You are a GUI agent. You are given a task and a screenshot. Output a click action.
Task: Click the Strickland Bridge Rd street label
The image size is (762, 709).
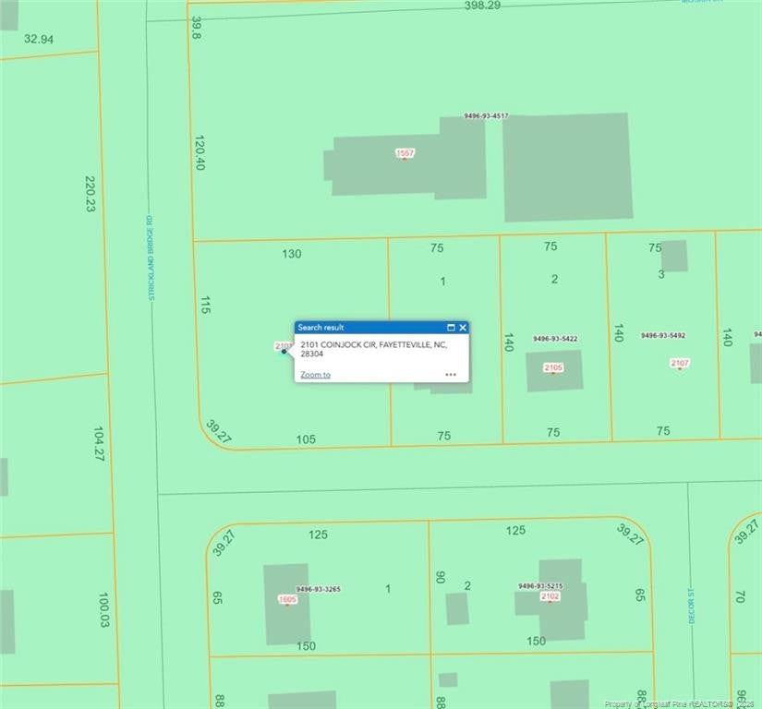pyautogui.click(x=151, y=258)
